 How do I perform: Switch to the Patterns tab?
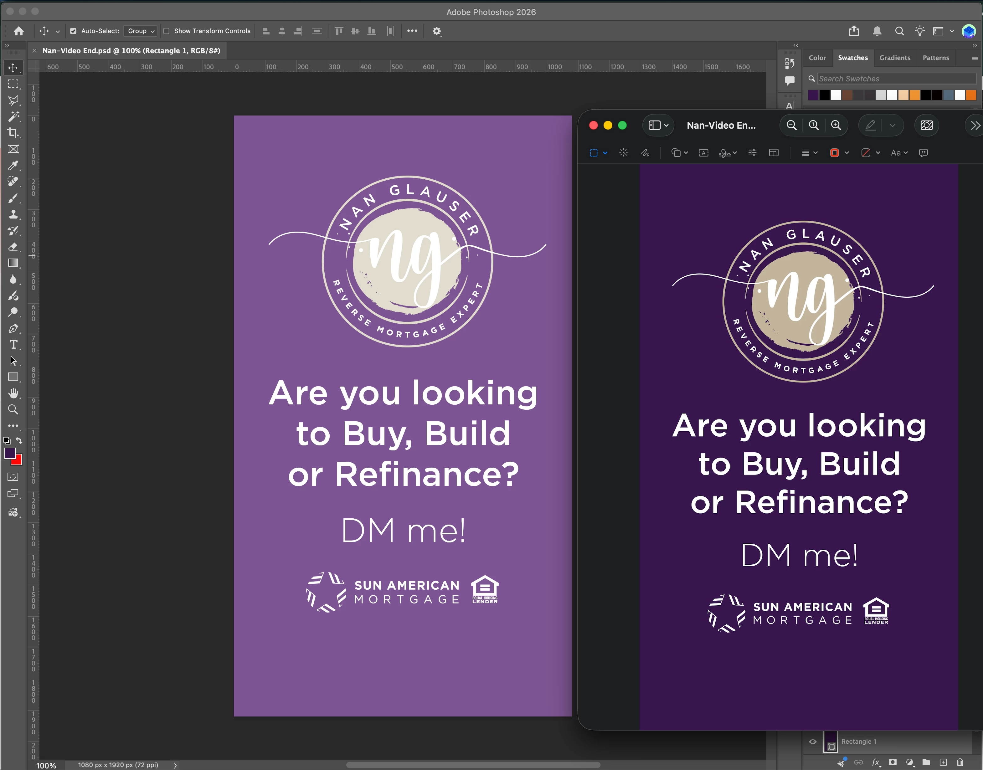(x=936, y=58)
